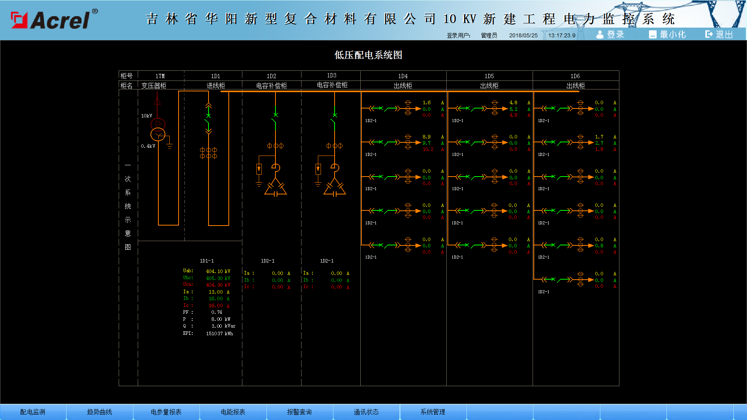Click the 最小化 minimize button

(x=667, y=34)
